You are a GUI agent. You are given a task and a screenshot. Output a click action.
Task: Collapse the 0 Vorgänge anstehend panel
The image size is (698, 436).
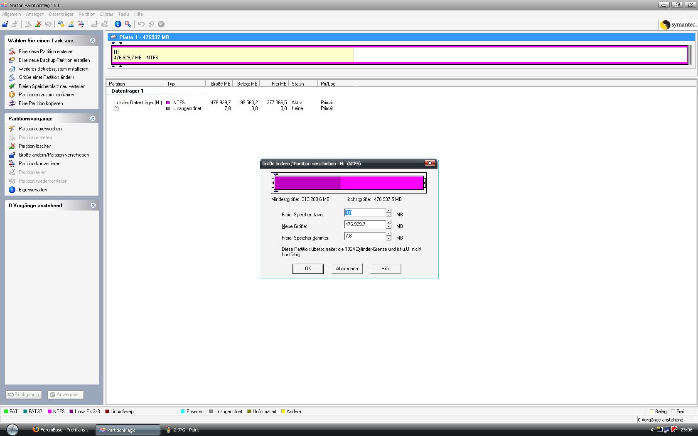[x=93, y=205]
